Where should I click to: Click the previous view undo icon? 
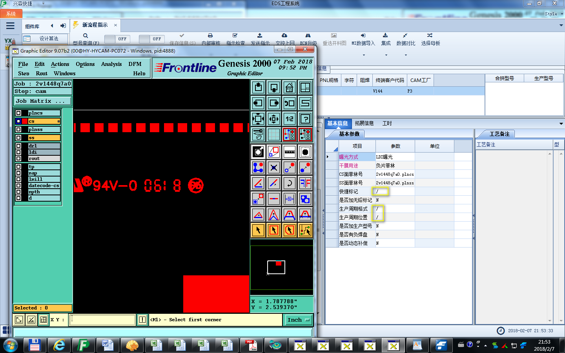(290, 103)
